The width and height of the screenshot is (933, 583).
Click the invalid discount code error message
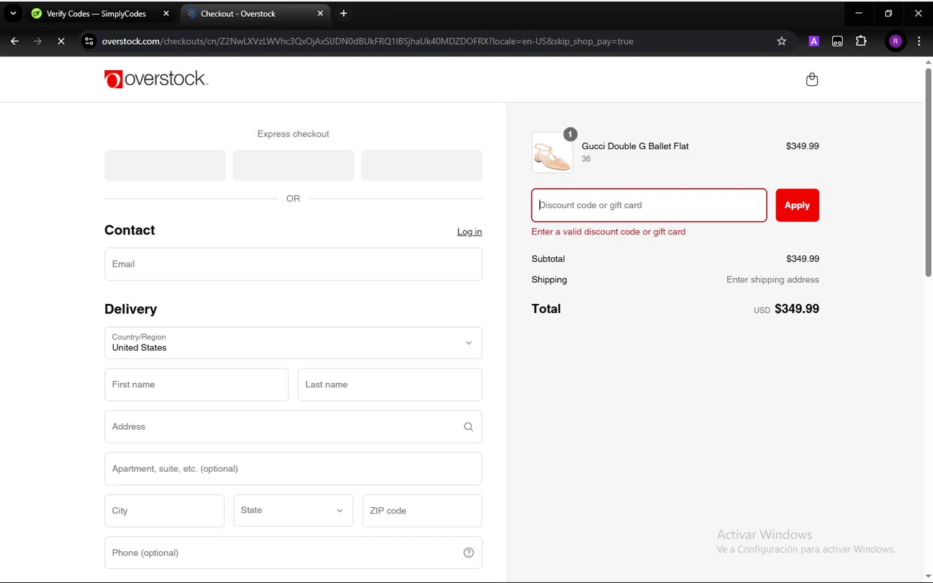(x=608, y=232)
